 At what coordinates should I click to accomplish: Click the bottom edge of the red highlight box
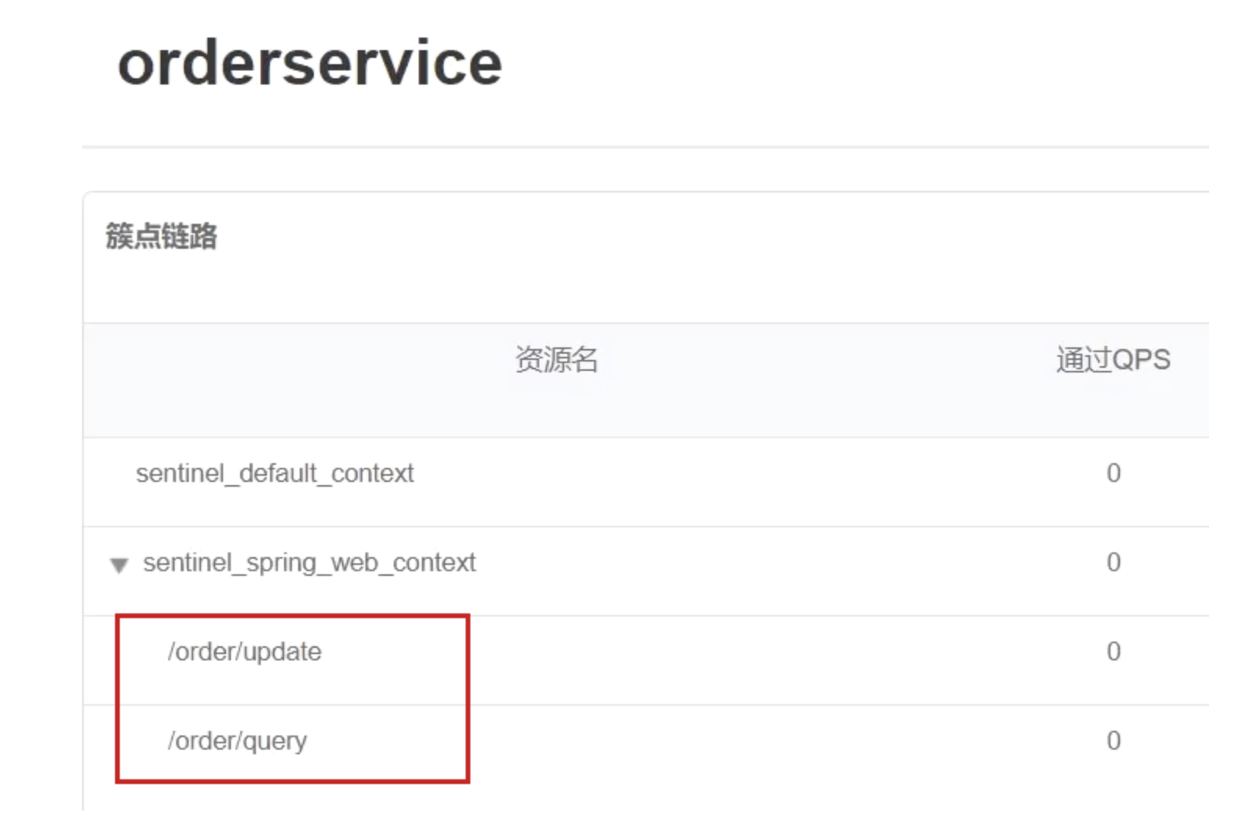point(293,780)
